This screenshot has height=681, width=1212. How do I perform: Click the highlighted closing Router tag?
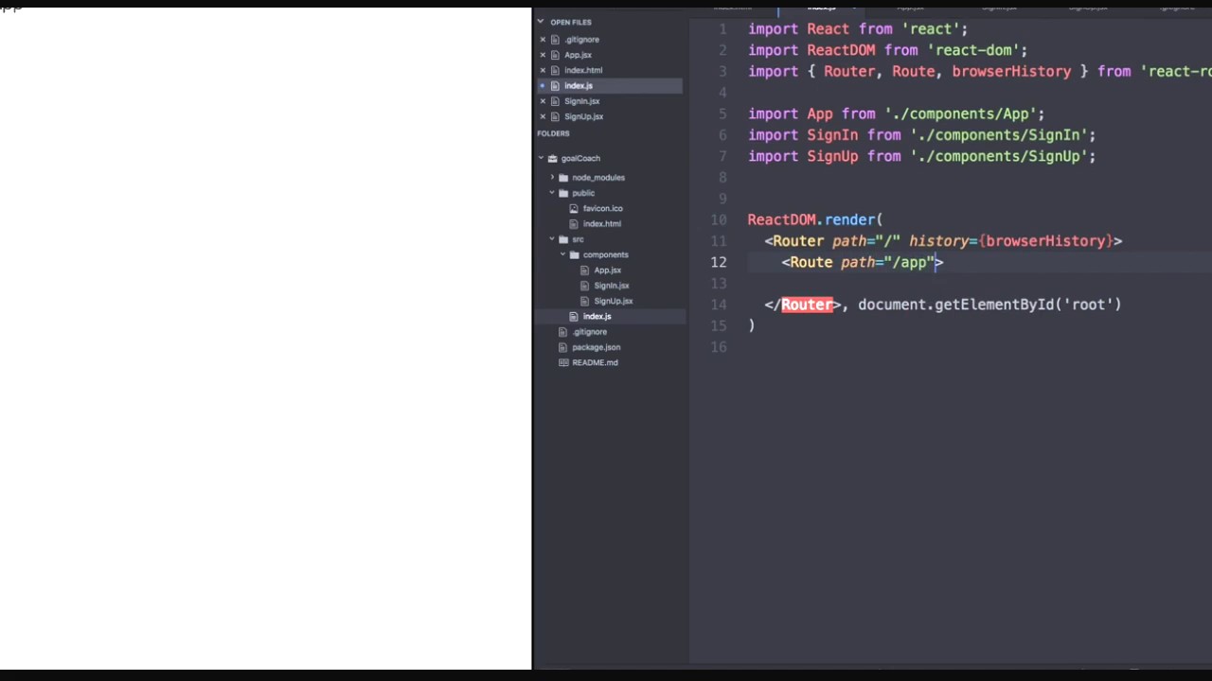coord(807,305)
